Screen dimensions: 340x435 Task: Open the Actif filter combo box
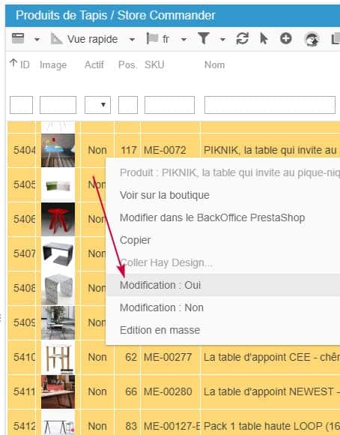[x=97, y=105]
